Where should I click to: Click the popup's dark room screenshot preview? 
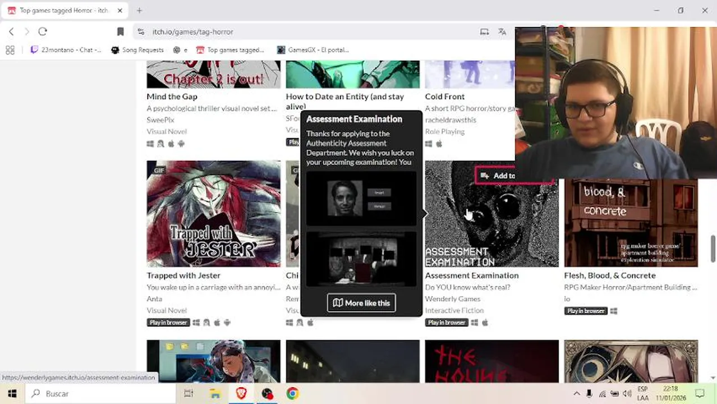[361, 259]
